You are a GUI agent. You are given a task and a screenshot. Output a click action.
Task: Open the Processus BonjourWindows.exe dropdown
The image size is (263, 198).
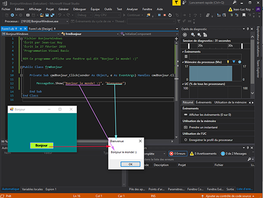[x=45, y=22]
